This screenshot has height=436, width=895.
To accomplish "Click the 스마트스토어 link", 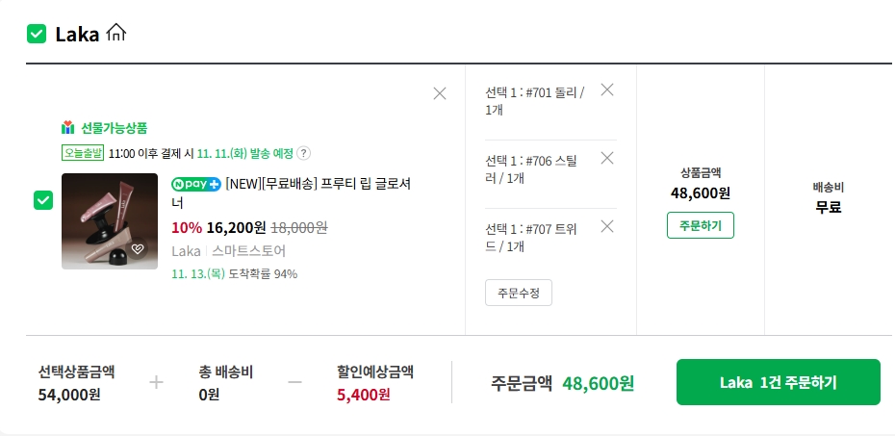I will 248,251.
